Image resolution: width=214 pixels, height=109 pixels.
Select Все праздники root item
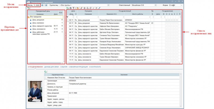click(x=46, y=17)
